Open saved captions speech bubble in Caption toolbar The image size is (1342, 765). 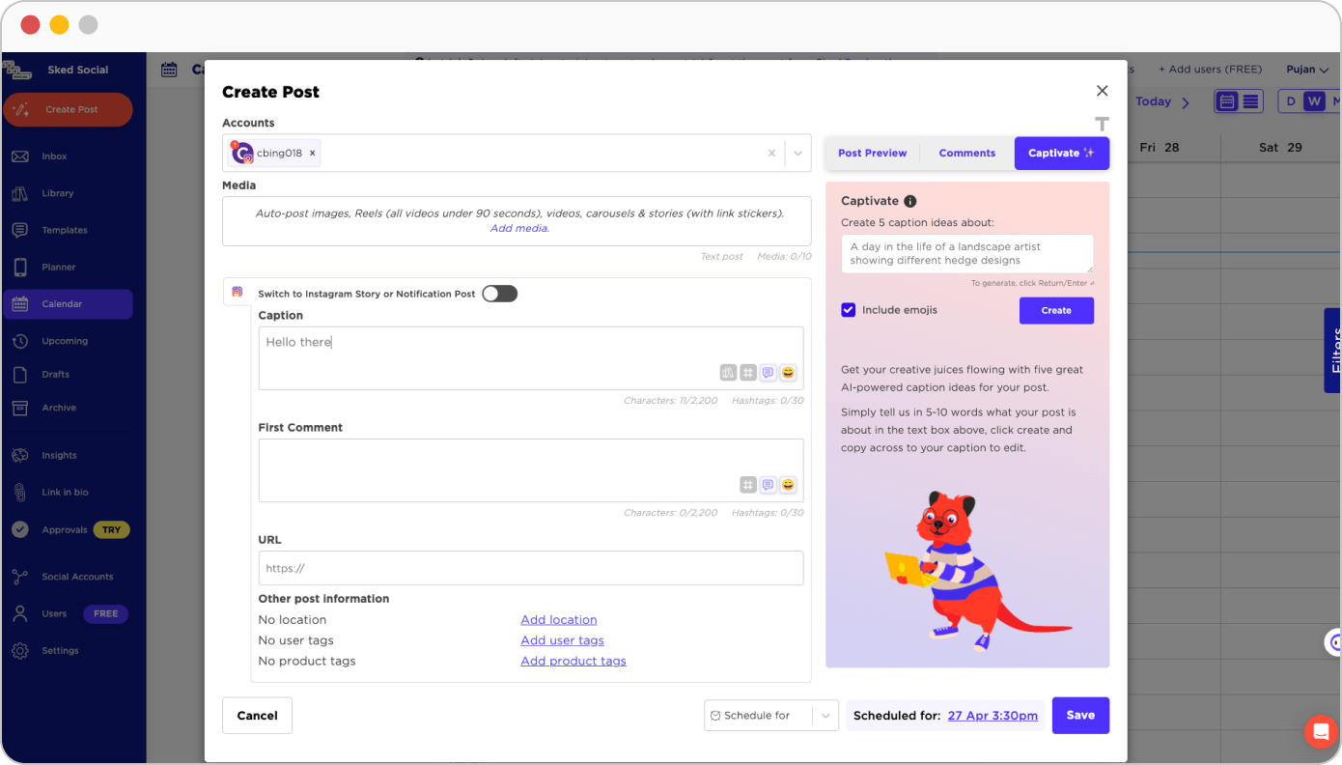[x=768, y=372]
